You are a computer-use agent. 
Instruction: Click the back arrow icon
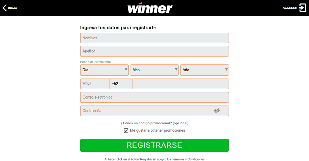pyautogui.click(x=4, y=8)
